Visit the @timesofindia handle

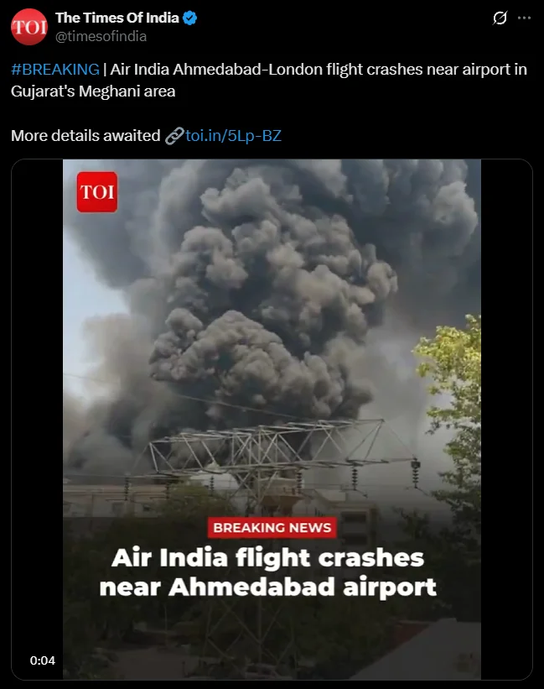[x=101, y=36]
